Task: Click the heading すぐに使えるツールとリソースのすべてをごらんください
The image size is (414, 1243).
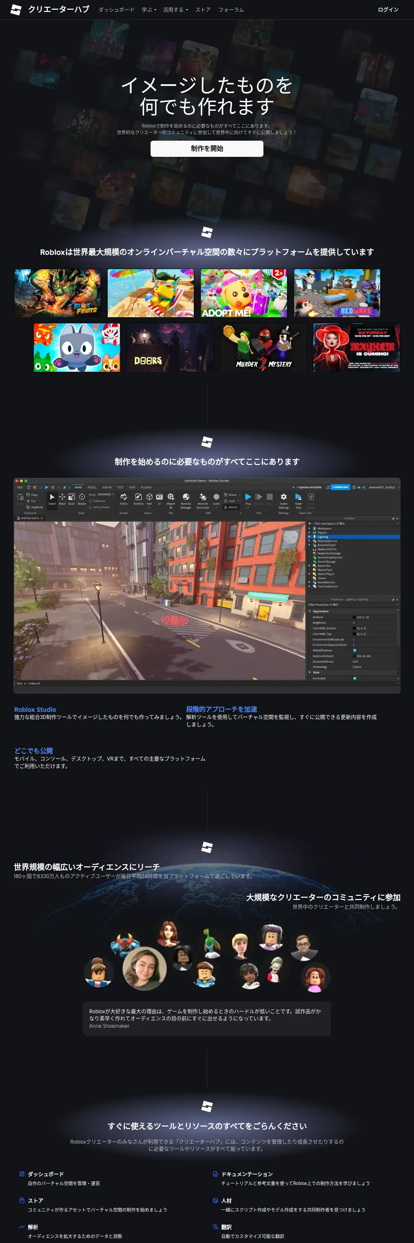Action: (207, 1126)
